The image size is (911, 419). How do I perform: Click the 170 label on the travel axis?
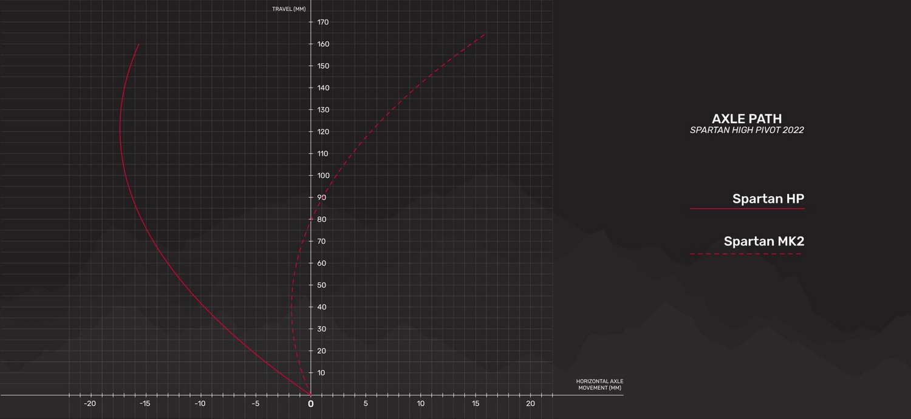[323, 22]
